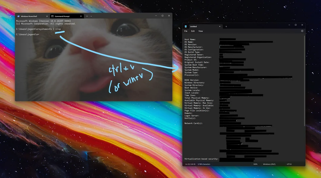Click the 100% zoom indicator in Notepad's status bar
The width and height of the screenshot is (321, 178).
point(255,164)
